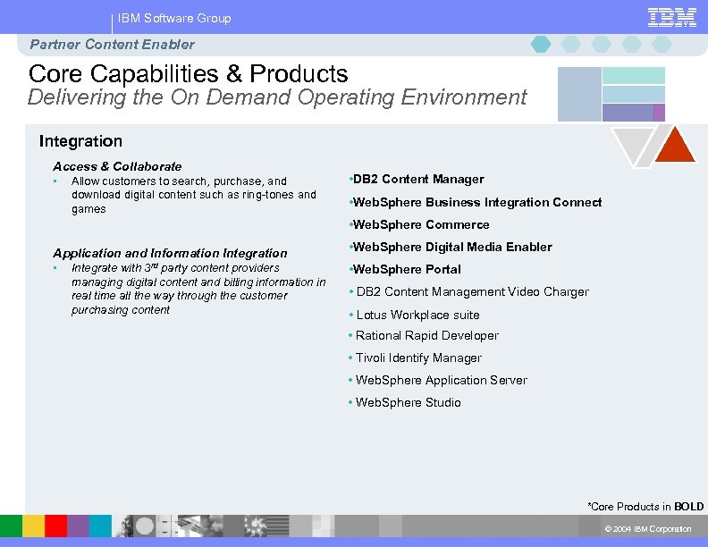Image resolution: width=708 pixels, height=547 pixels.
Task: Click the 'Access & Collaborate' heading
Action: [117, 166]
